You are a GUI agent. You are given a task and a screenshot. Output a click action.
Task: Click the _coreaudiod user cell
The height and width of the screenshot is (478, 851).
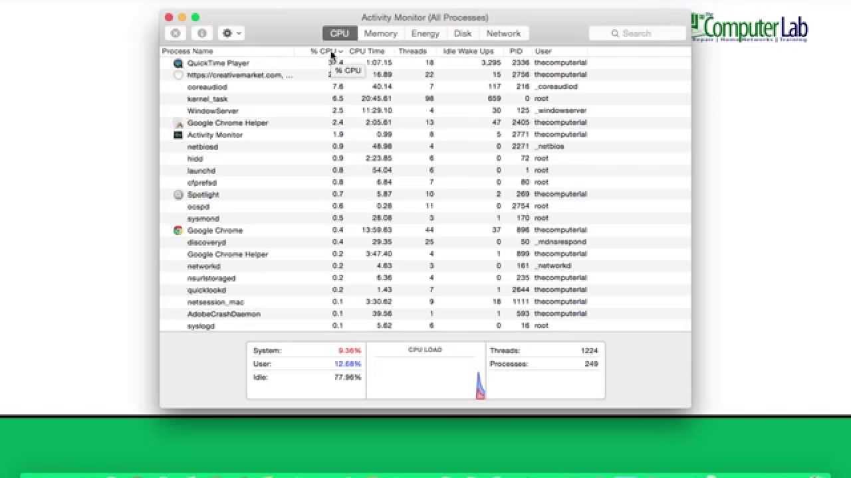pyautogui.click(x=556, y=86)
